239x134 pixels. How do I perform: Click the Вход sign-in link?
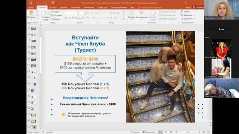188,7
